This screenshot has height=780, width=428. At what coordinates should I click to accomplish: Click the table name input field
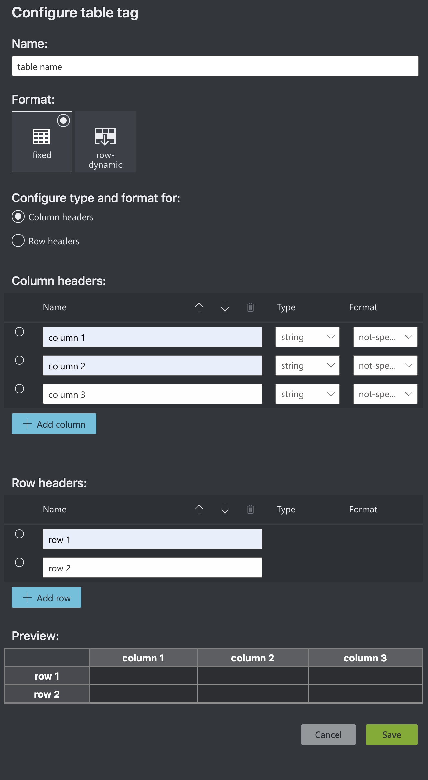tap(215, 66)
